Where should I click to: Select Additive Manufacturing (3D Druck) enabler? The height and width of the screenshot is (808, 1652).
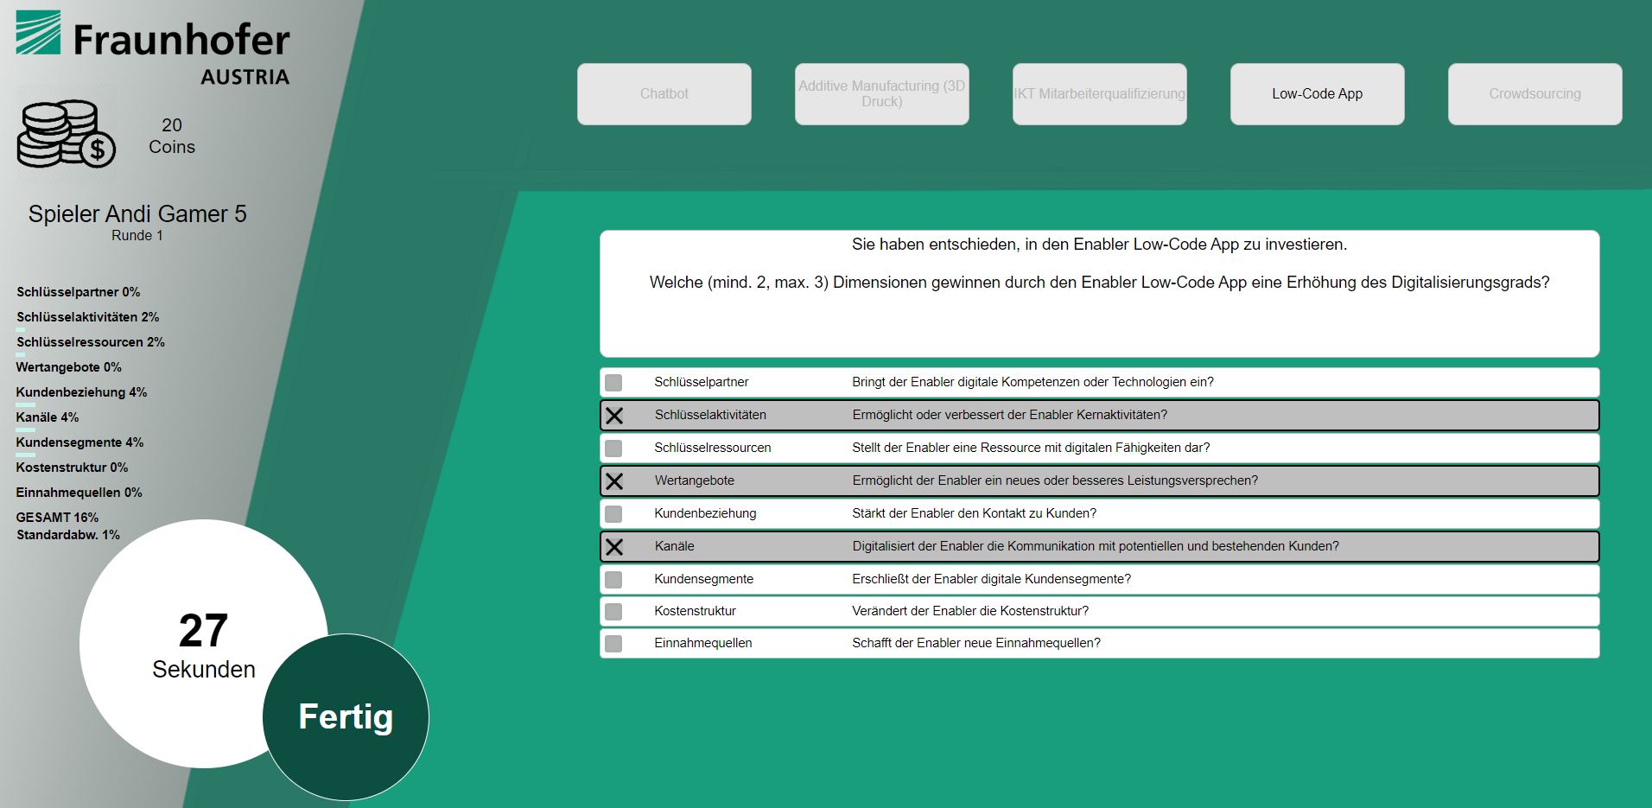(x=882, y=93)
